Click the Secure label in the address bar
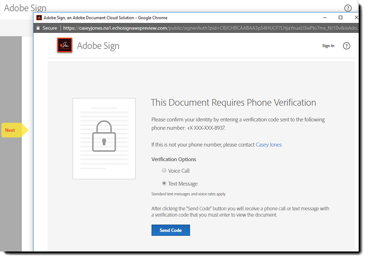 pyautogui.click(x=49, y=28)
